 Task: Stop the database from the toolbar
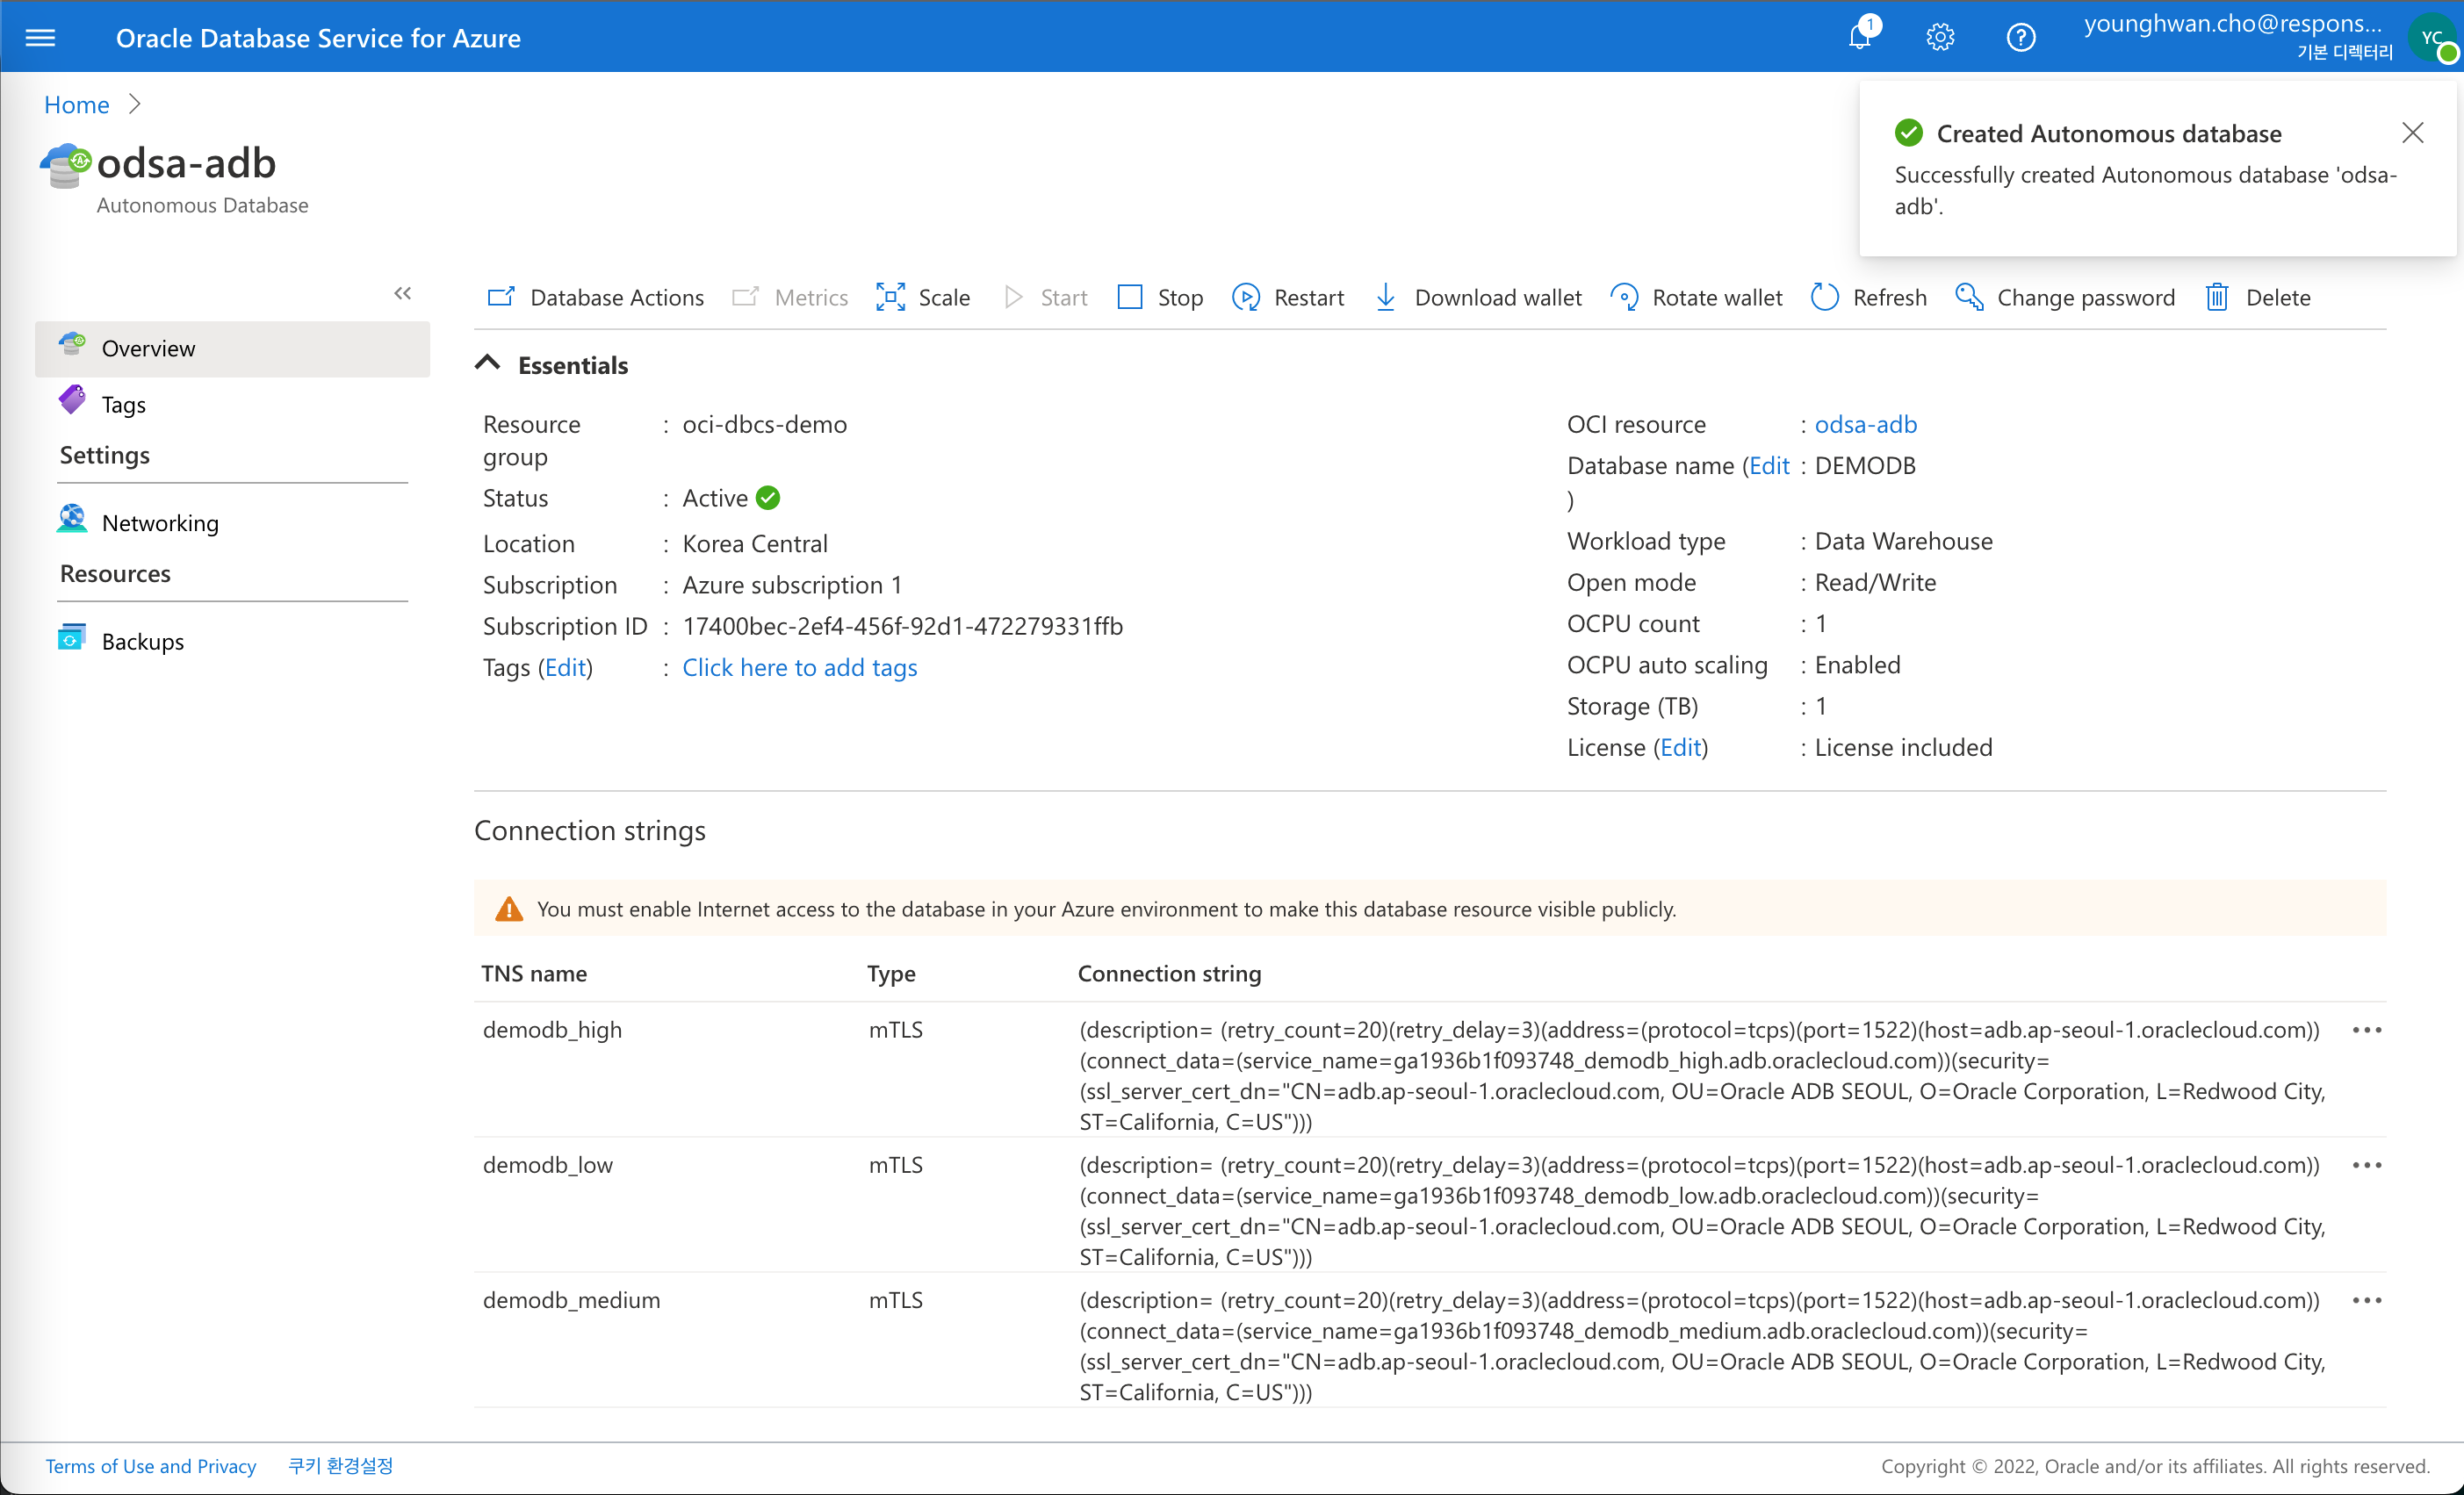pyautogui.click(x=1160, y=297)
